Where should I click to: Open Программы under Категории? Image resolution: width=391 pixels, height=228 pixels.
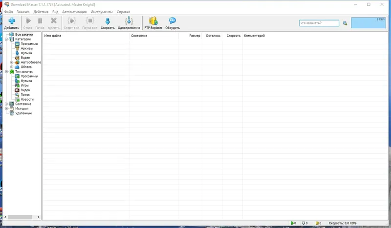click(x=29, y=44)
